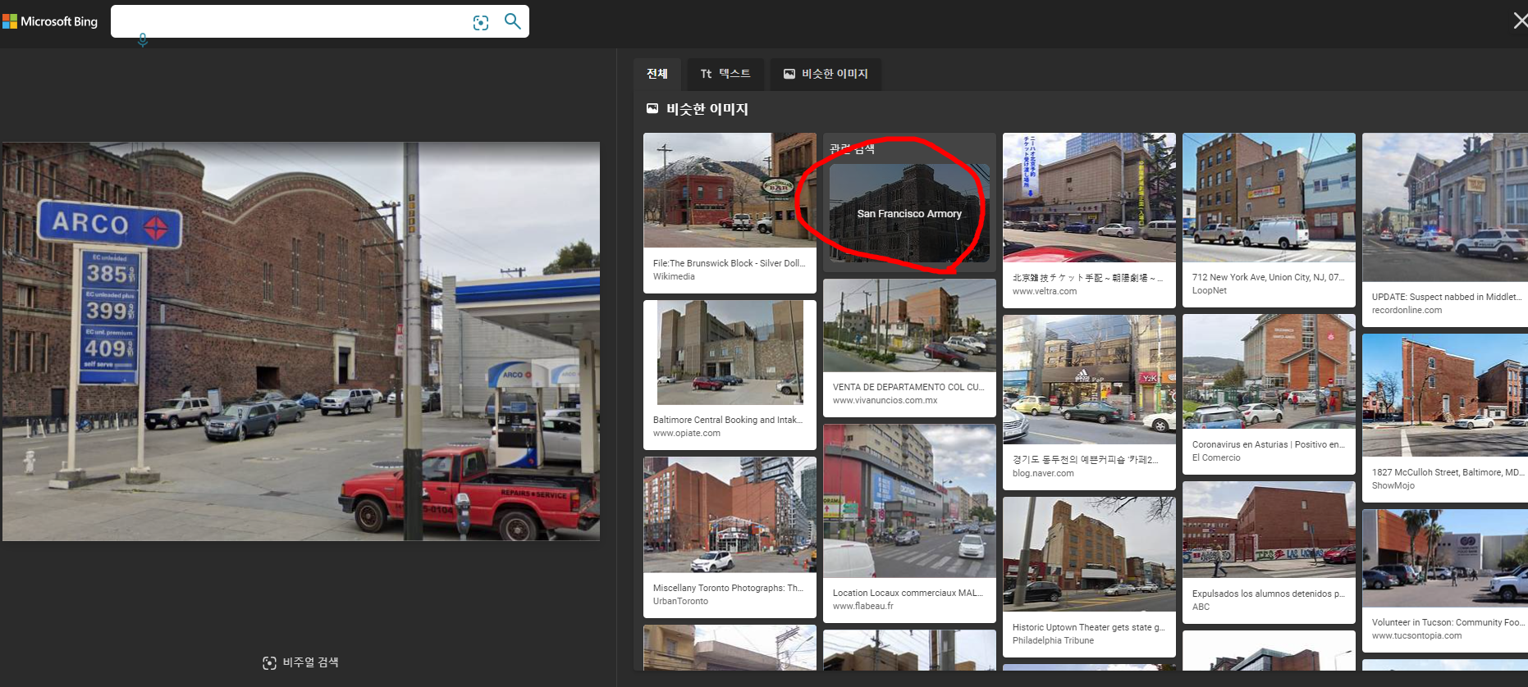Image resolution: width=1528 pixels, height=687 pixels.
Task: Open the VENTA DE DEPARTAMENTO image thumbnail
Action: coord(909,325)
